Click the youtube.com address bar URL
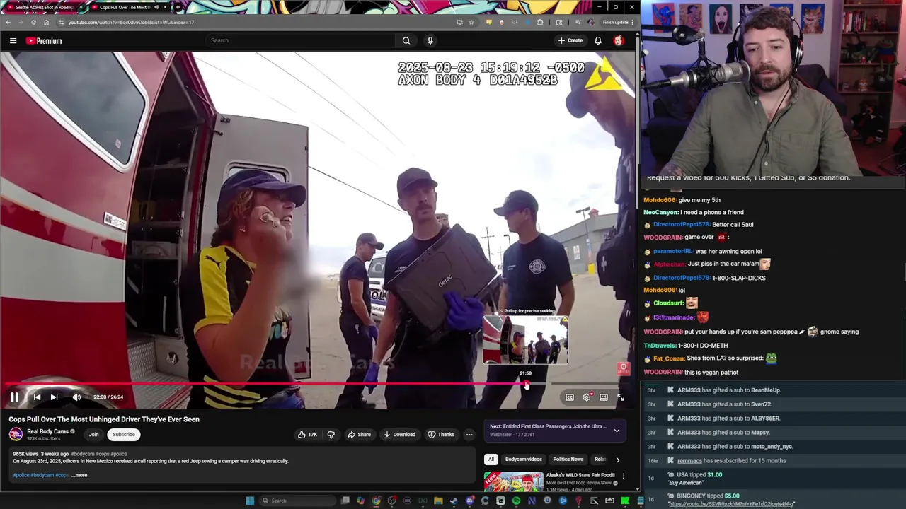The height and width of the screenshot is (509, 906). tap(132, 22)
